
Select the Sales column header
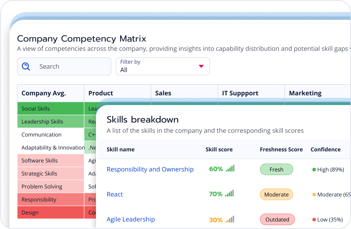pos(163,93)
